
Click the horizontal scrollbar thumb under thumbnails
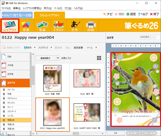click(x=76, y=133)
